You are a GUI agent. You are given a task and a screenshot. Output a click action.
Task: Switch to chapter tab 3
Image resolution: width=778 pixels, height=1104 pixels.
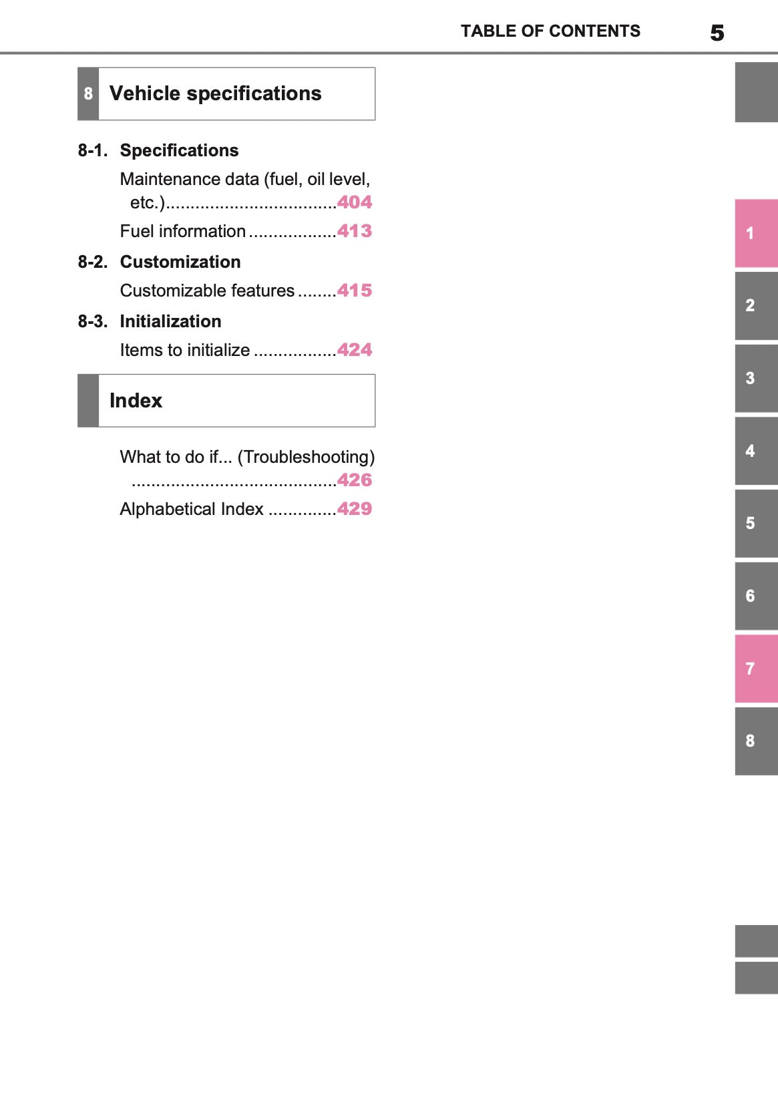pyautogui.click(x=756, y=378)
